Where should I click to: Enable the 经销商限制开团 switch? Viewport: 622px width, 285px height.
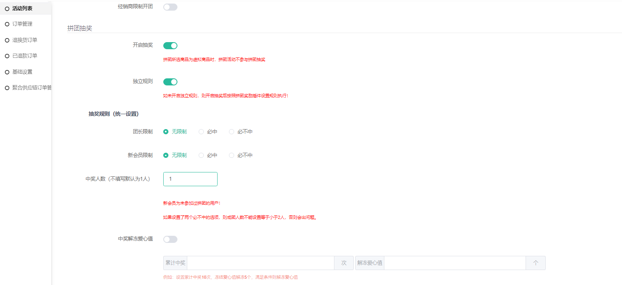170,7
